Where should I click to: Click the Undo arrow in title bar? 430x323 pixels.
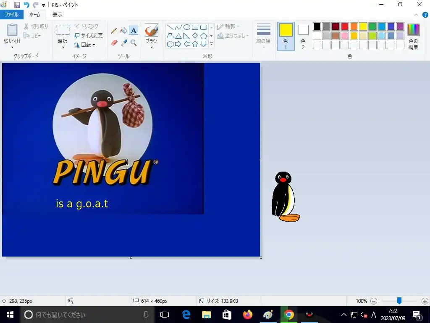(x=26, y=5)
